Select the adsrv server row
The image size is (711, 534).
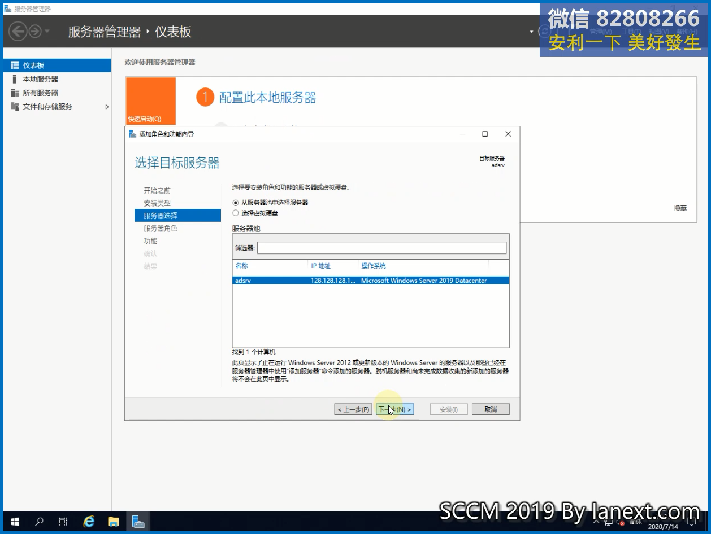371,281
